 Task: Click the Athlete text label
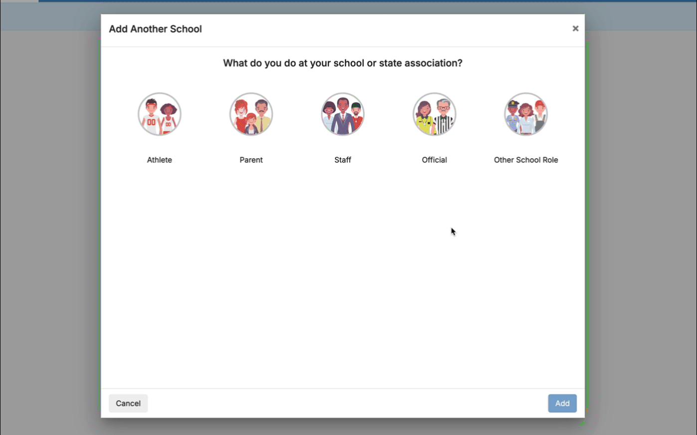point(160,160)
